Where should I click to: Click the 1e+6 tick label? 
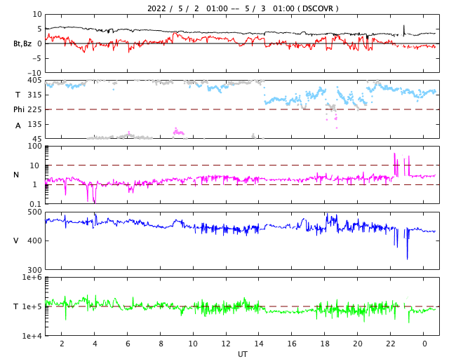coord(32,278)
